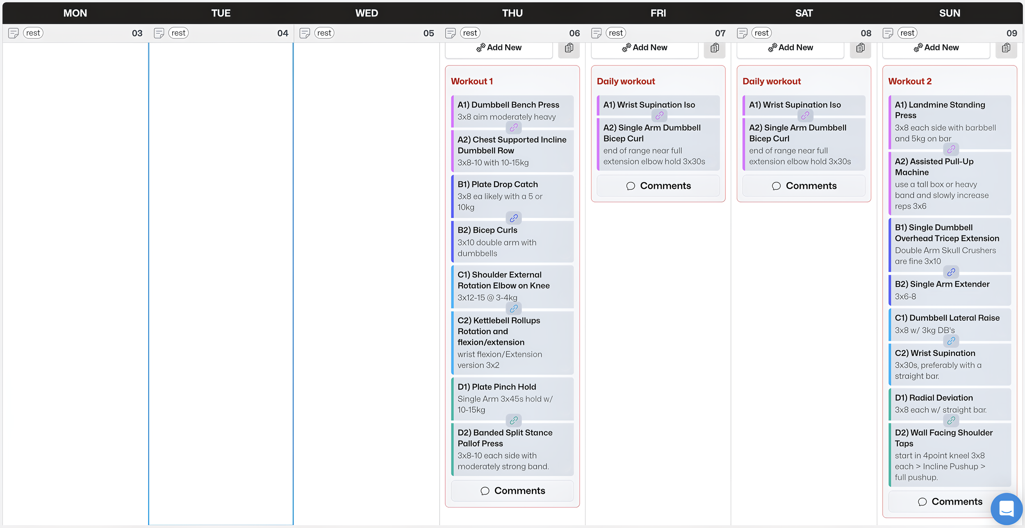Open the chat support bubble
The image size is (1025, 528).
coord(1007,509)
